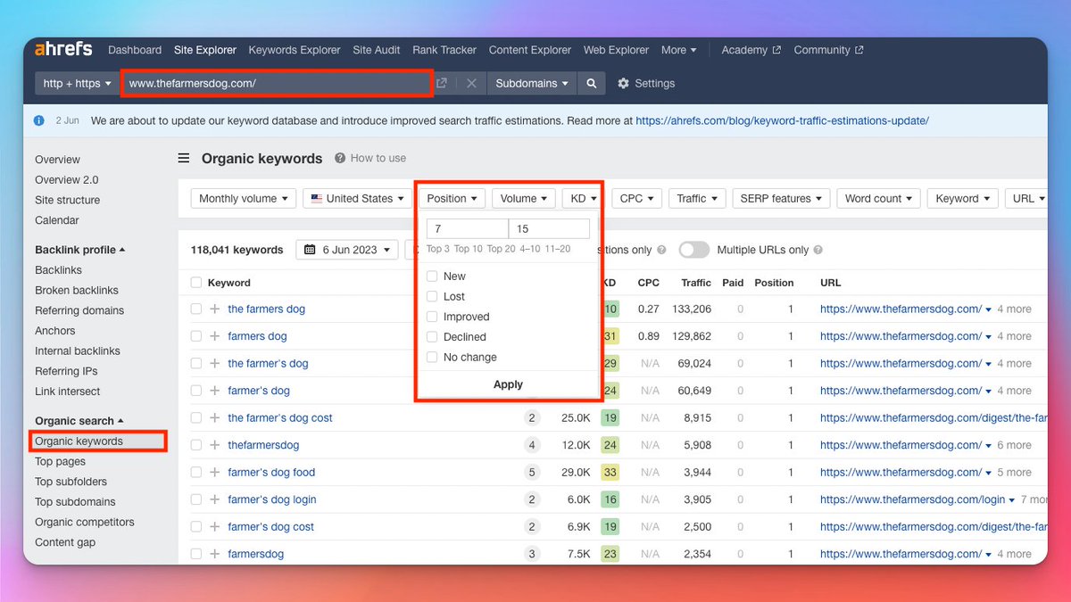Check the Declined checkbox
Screen dimensions: 1071x602
[x=432, y=337]
